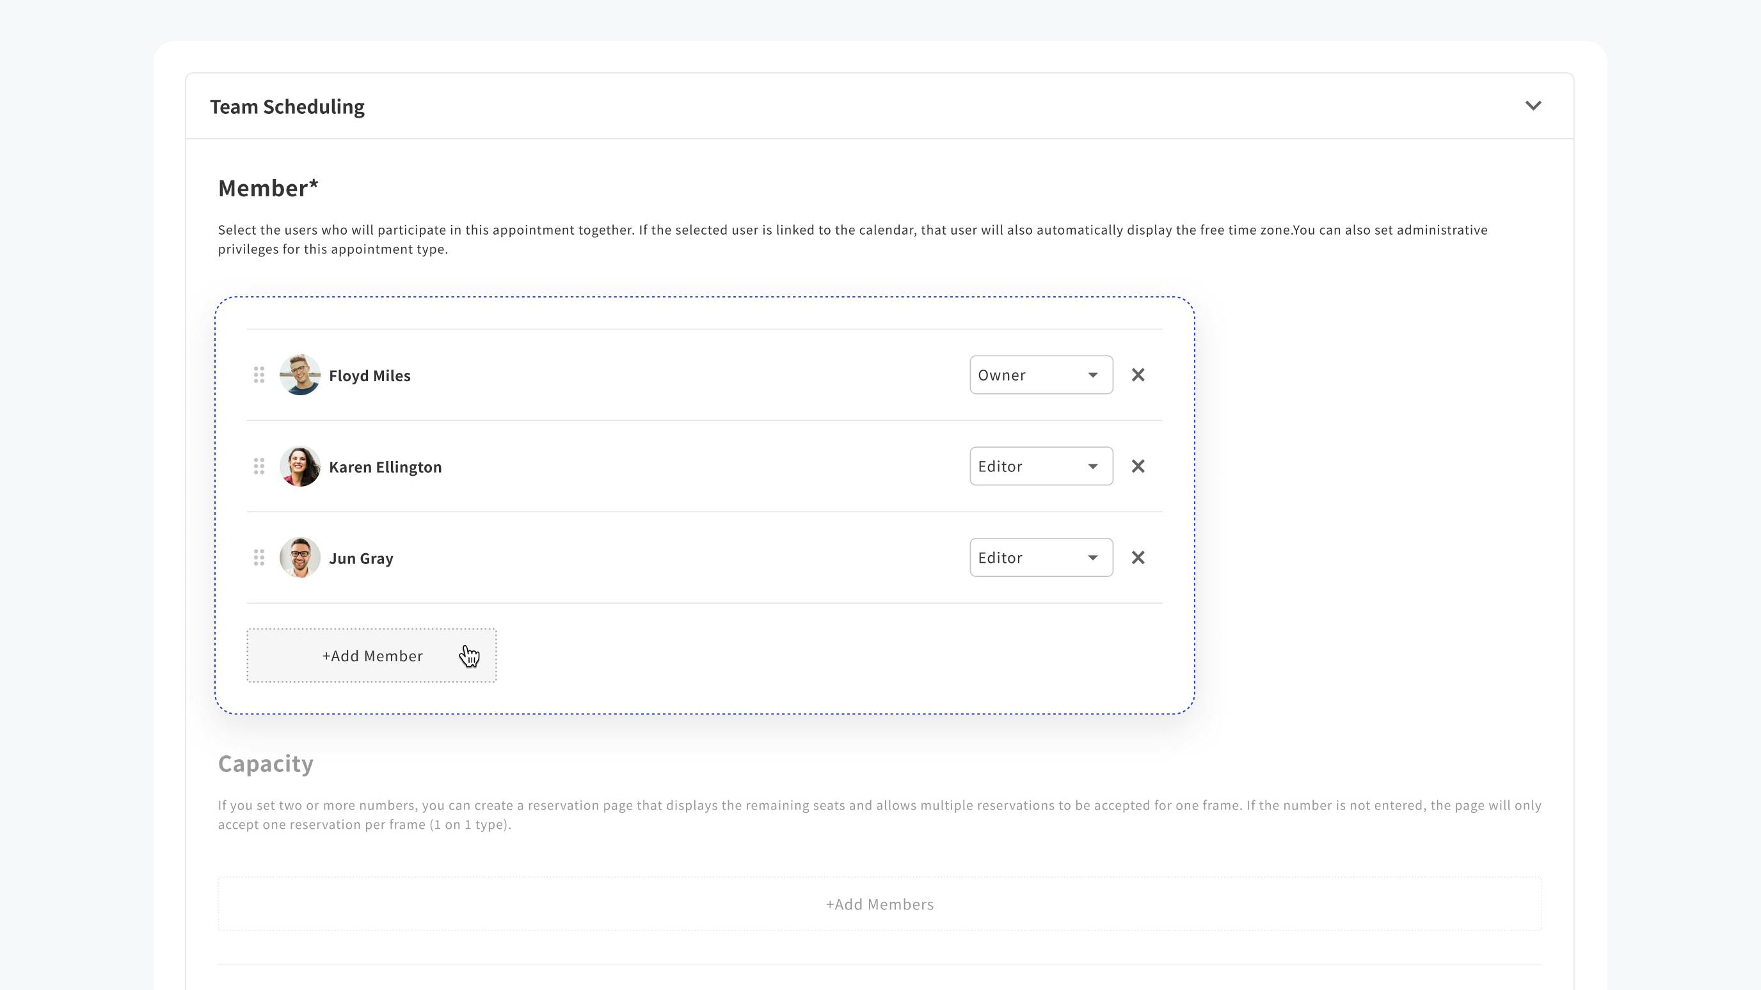Collapse the Team Scheduling section chevron
This screenshot has height=990, width=1761.
point(1533,106)
